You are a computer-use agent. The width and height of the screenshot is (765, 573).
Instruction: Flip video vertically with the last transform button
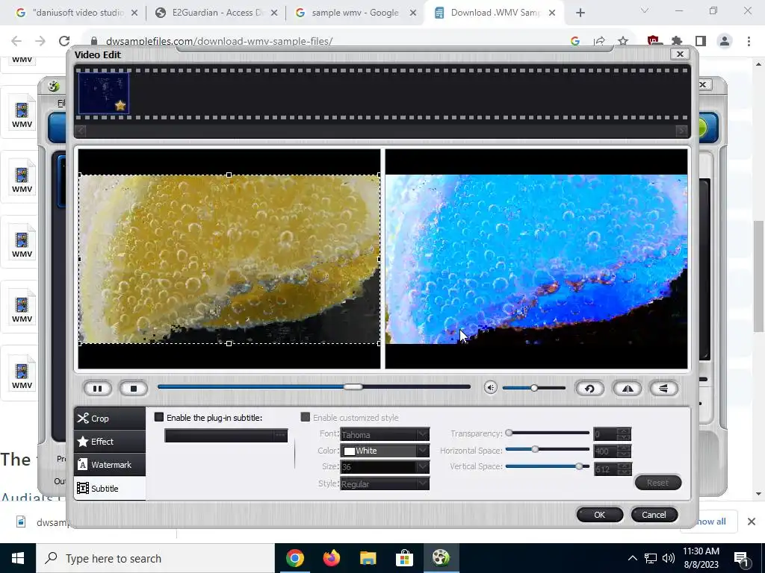click(664, 388)
